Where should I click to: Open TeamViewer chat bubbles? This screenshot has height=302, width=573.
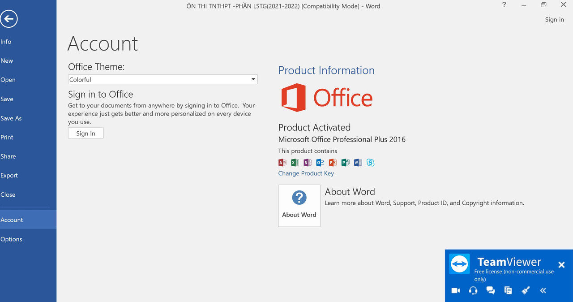[x=491, y=290]
